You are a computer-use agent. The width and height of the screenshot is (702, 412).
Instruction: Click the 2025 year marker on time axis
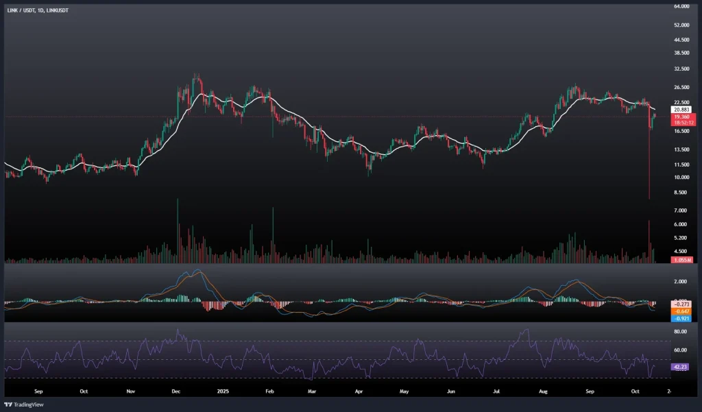[x=222, y=391]
